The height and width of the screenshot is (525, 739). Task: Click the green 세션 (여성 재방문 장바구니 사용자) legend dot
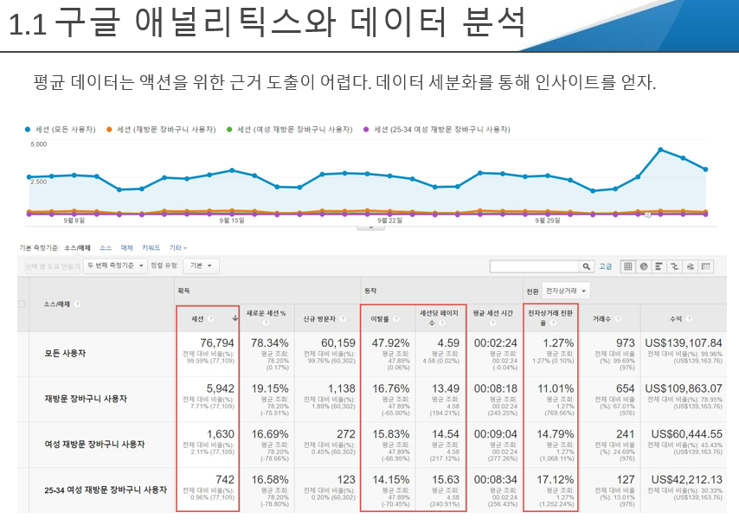[229, 130]
